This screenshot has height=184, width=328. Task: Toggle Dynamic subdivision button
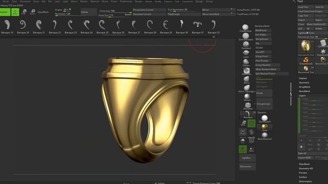click(x=262, y=112)
